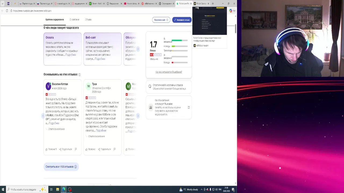
Task: Click the Троя TR avatar
Action: 88,86
